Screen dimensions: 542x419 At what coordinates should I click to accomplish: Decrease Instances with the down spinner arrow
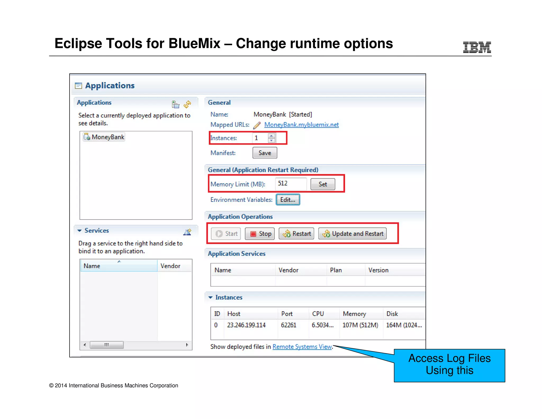272,140
